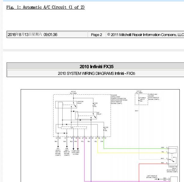Click the wiring diagram image
This screenshot has height=182, width=184.
click(x=100, y=136)
